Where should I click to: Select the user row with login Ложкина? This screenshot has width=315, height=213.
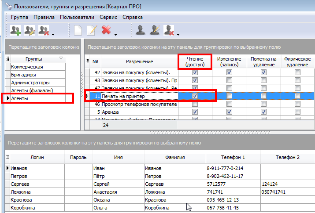tap(20, 192)
